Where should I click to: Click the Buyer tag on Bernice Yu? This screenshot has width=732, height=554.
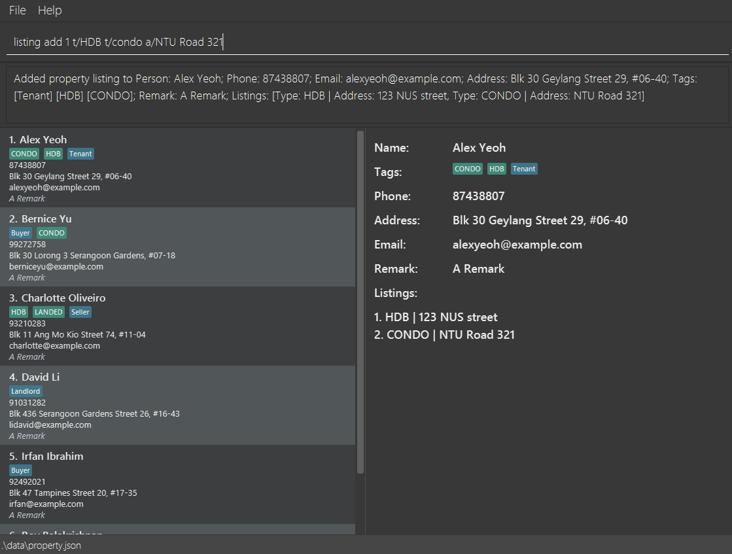pos(20,233)
